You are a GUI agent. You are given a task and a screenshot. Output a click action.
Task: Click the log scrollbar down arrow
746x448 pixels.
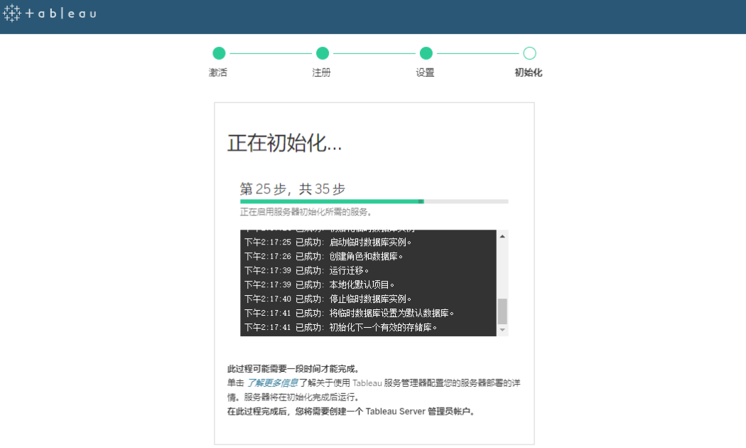click(502, 330)
